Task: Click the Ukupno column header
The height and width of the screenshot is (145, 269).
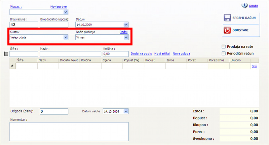Action: pyautogui.click(x=240, y=60)
